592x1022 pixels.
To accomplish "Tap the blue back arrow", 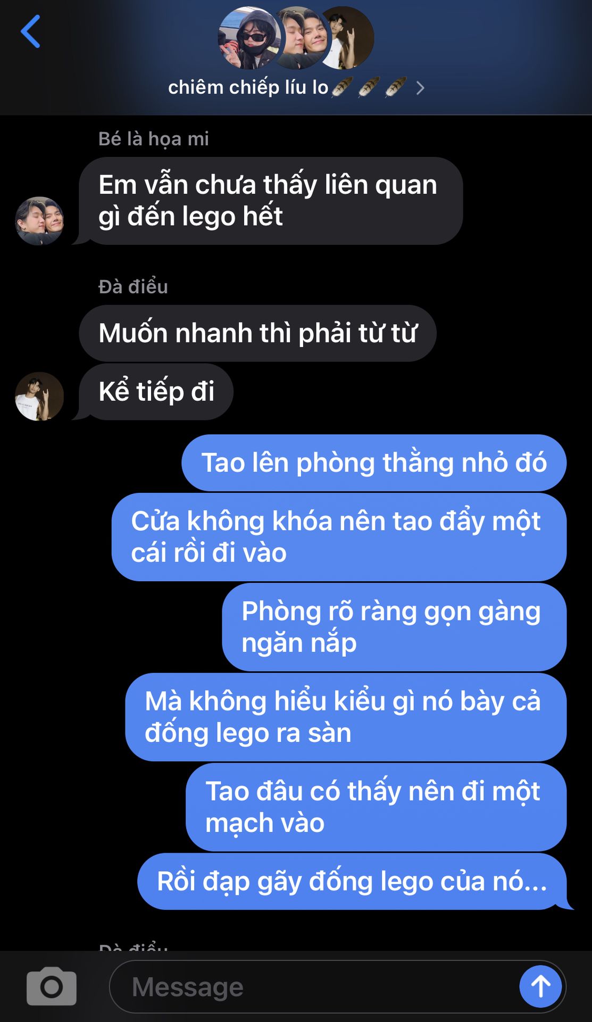I will (x=30, y=31).
